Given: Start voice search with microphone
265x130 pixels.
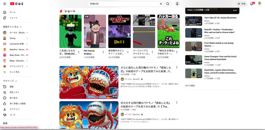Looking at the screenshot, I should [x=177, y=4].
